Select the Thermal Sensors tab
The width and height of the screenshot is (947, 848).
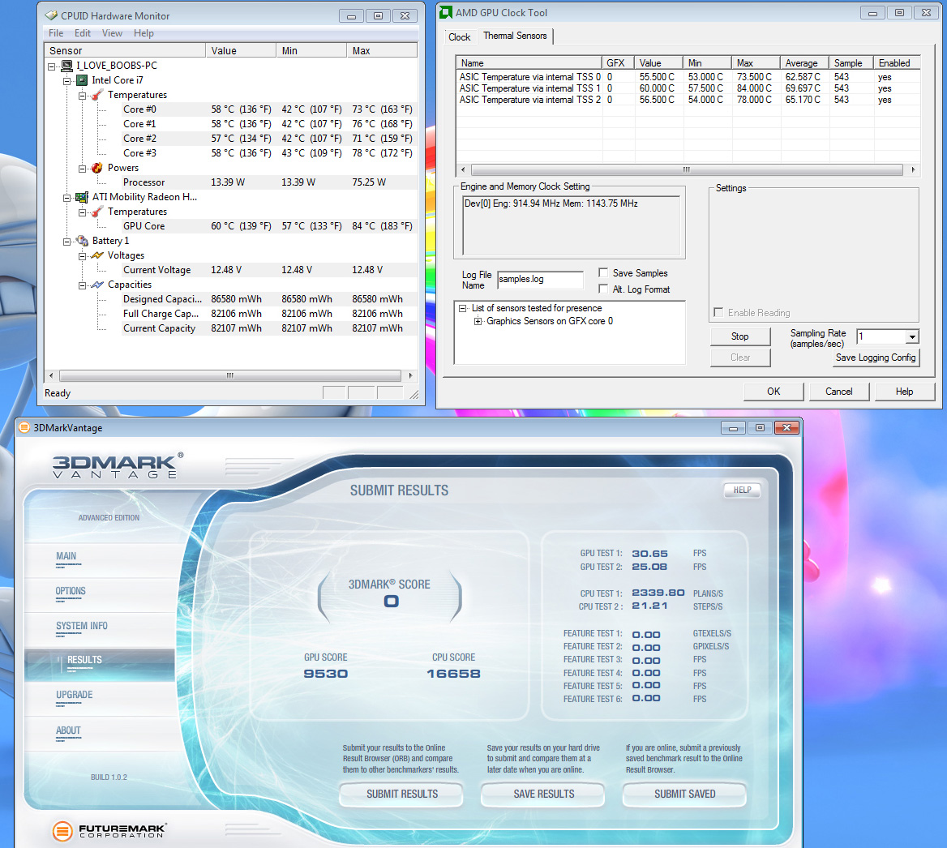tap(515, 36)
